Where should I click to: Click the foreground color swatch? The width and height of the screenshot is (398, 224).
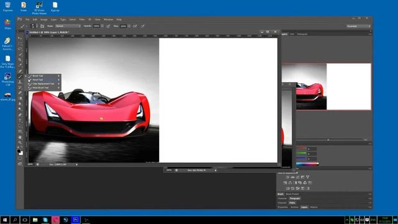click(x=19, y=151)
